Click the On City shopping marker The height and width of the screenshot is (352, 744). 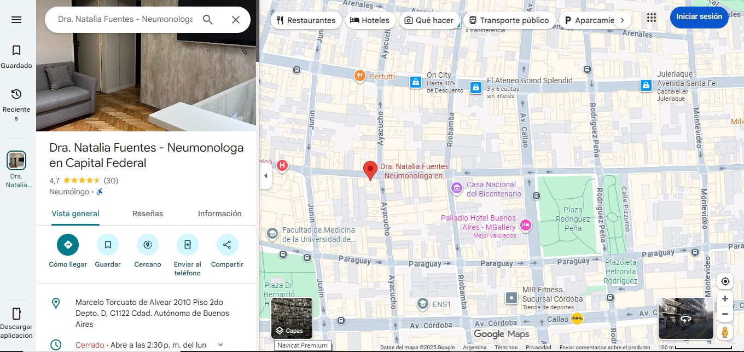pyautogui.click(x=416, y=83)
